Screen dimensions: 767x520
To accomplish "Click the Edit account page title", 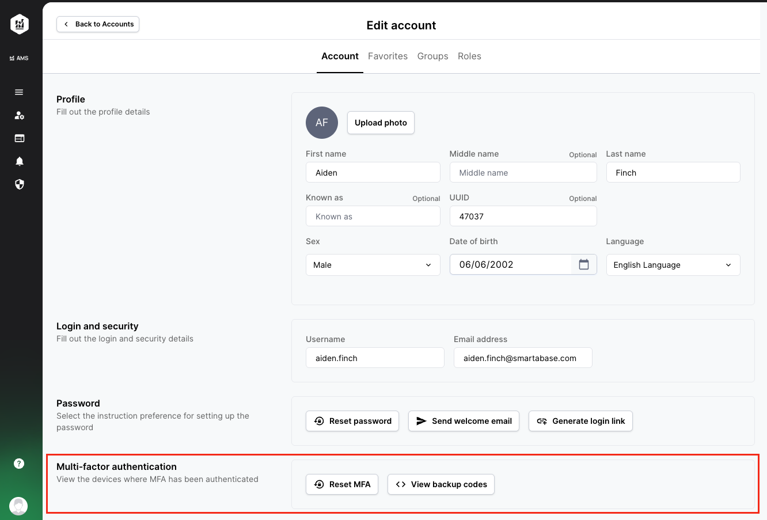I will tap(401, 25).
